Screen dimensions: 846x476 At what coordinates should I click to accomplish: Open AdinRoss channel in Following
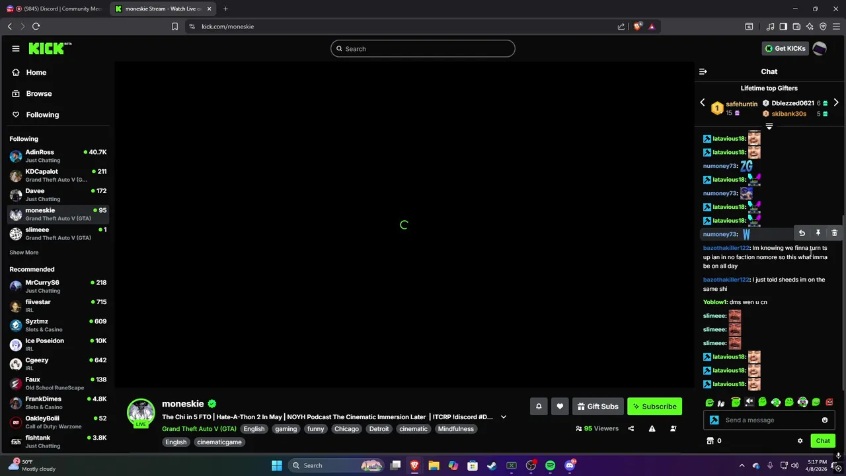click(58, 156)
